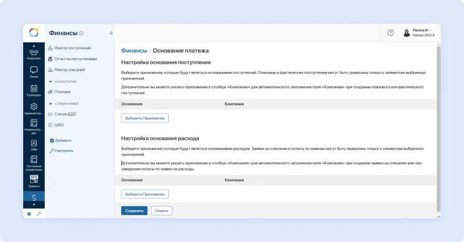Open Статьи ДДС menu item
Viewport: 464px width, 242px height.
(66, 114)
